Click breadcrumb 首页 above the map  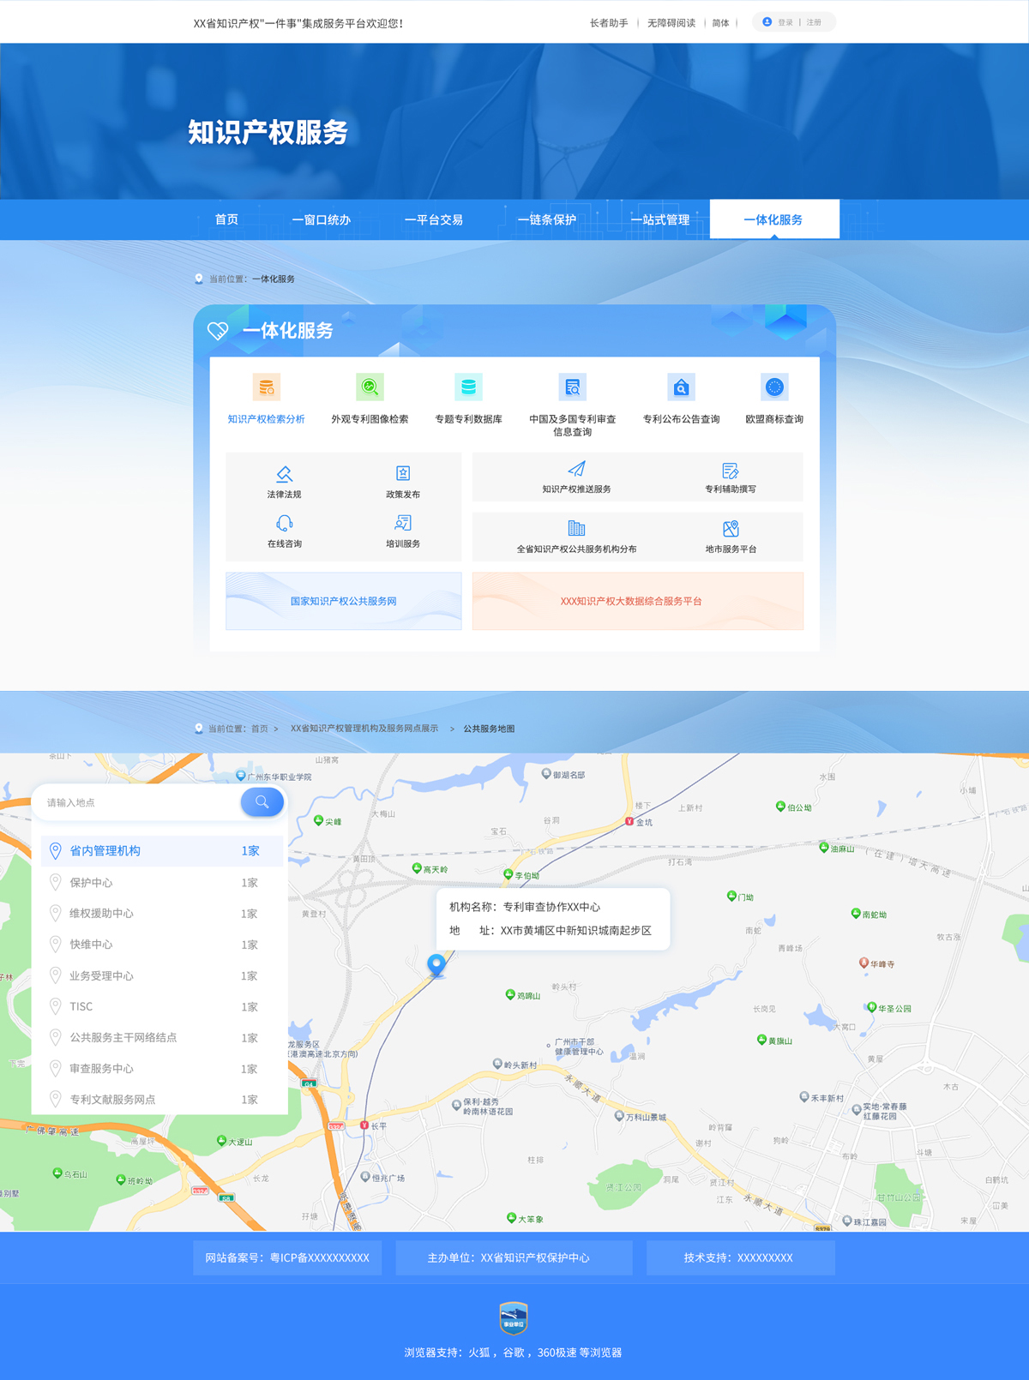[260, 729]
